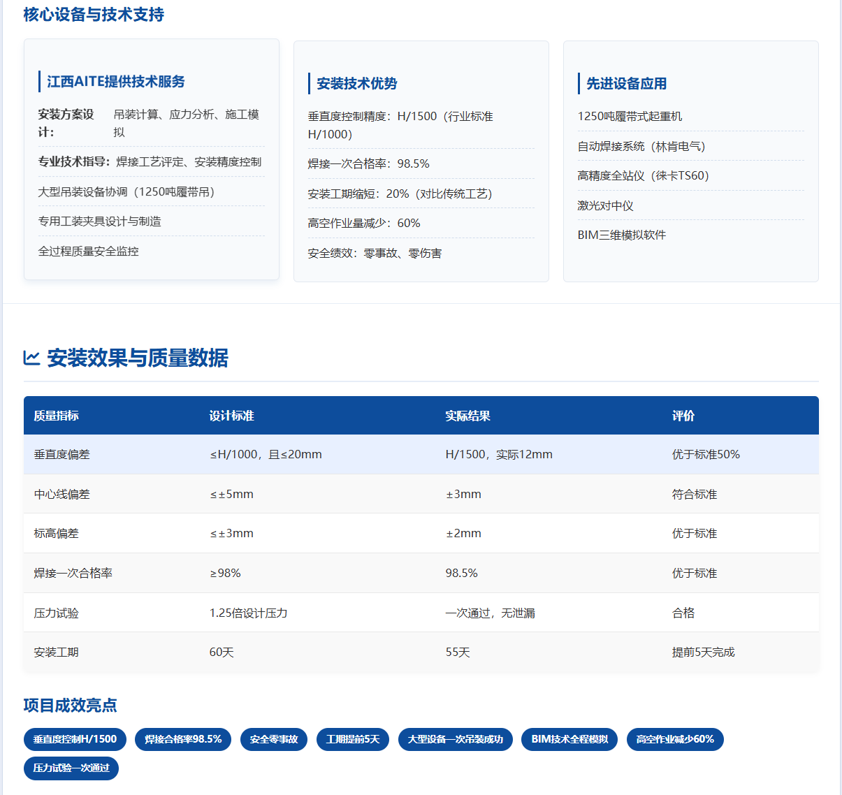
Task: Click the 高空作业减少60% tag
Action: point(675,739)
